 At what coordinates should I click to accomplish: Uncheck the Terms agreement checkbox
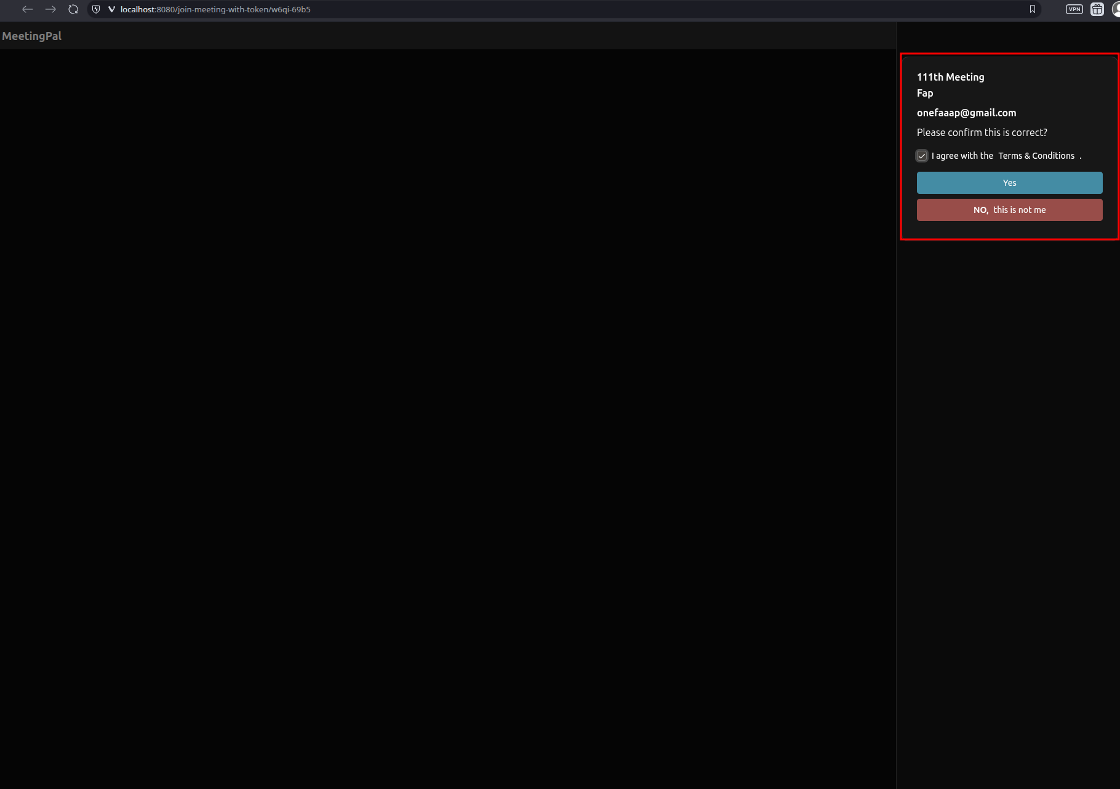click(922, 156)
